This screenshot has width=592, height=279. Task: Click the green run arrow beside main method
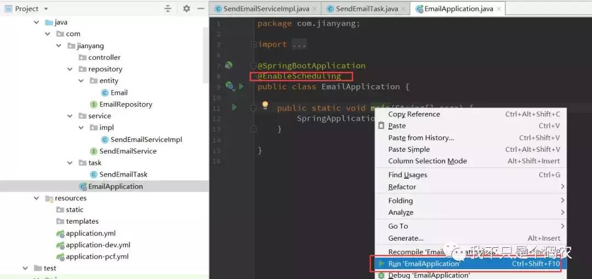(x=234, y=107)
